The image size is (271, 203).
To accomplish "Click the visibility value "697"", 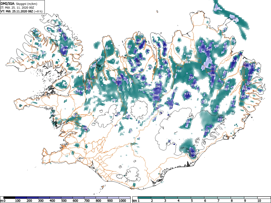I will (114, 100).
